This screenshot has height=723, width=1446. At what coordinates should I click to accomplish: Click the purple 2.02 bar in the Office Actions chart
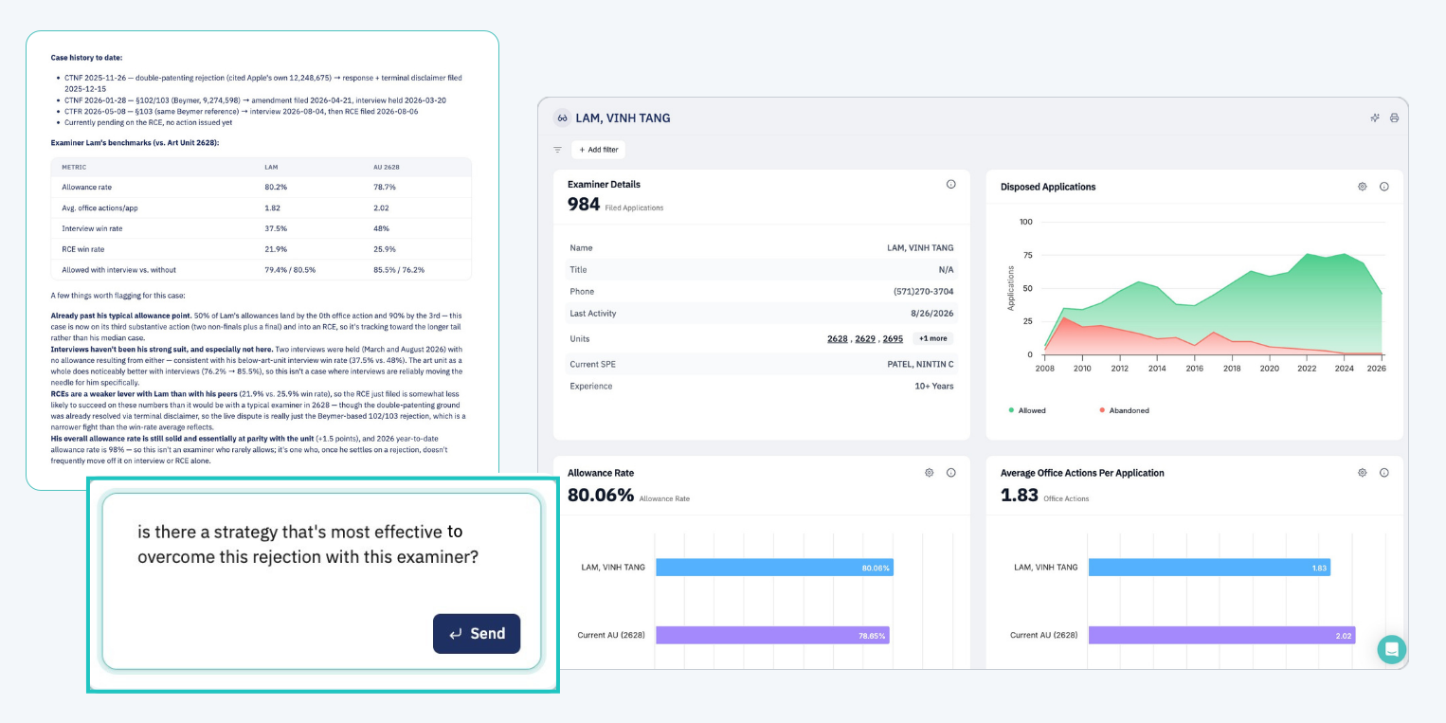click(x=1221, y=635)
